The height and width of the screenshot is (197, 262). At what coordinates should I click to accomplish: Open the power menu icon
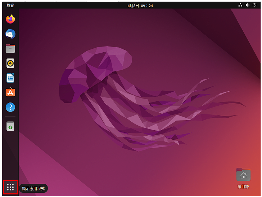pyautogui.click(x=254, y=5)
